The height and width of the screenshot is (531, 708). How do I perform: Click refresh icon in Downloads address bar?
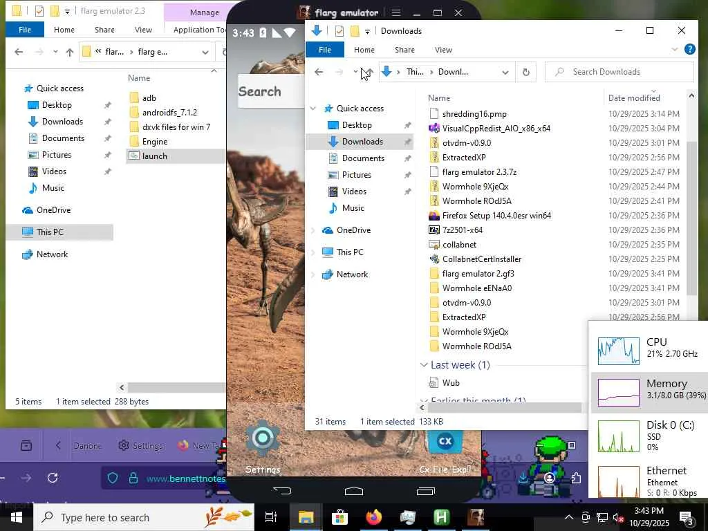[525, 72]
